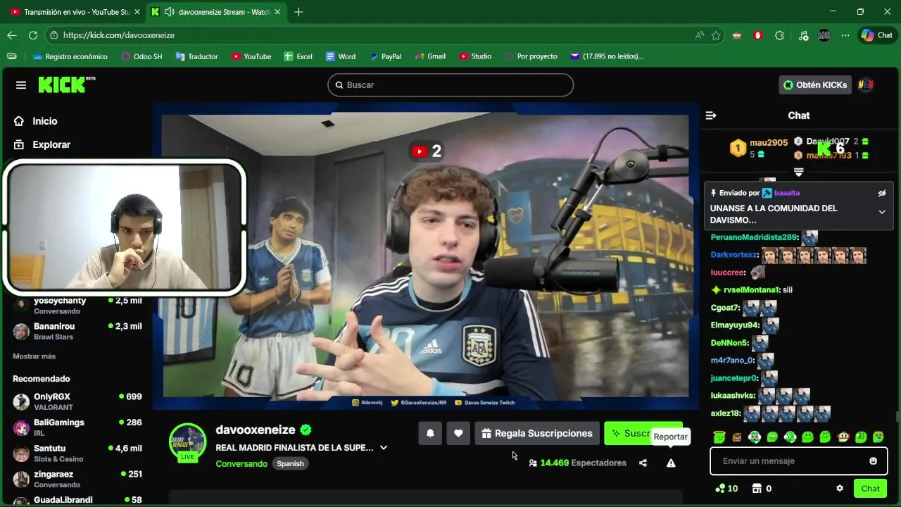
Task: Open the zingaraez recommended channel
Action: (77, 479)
